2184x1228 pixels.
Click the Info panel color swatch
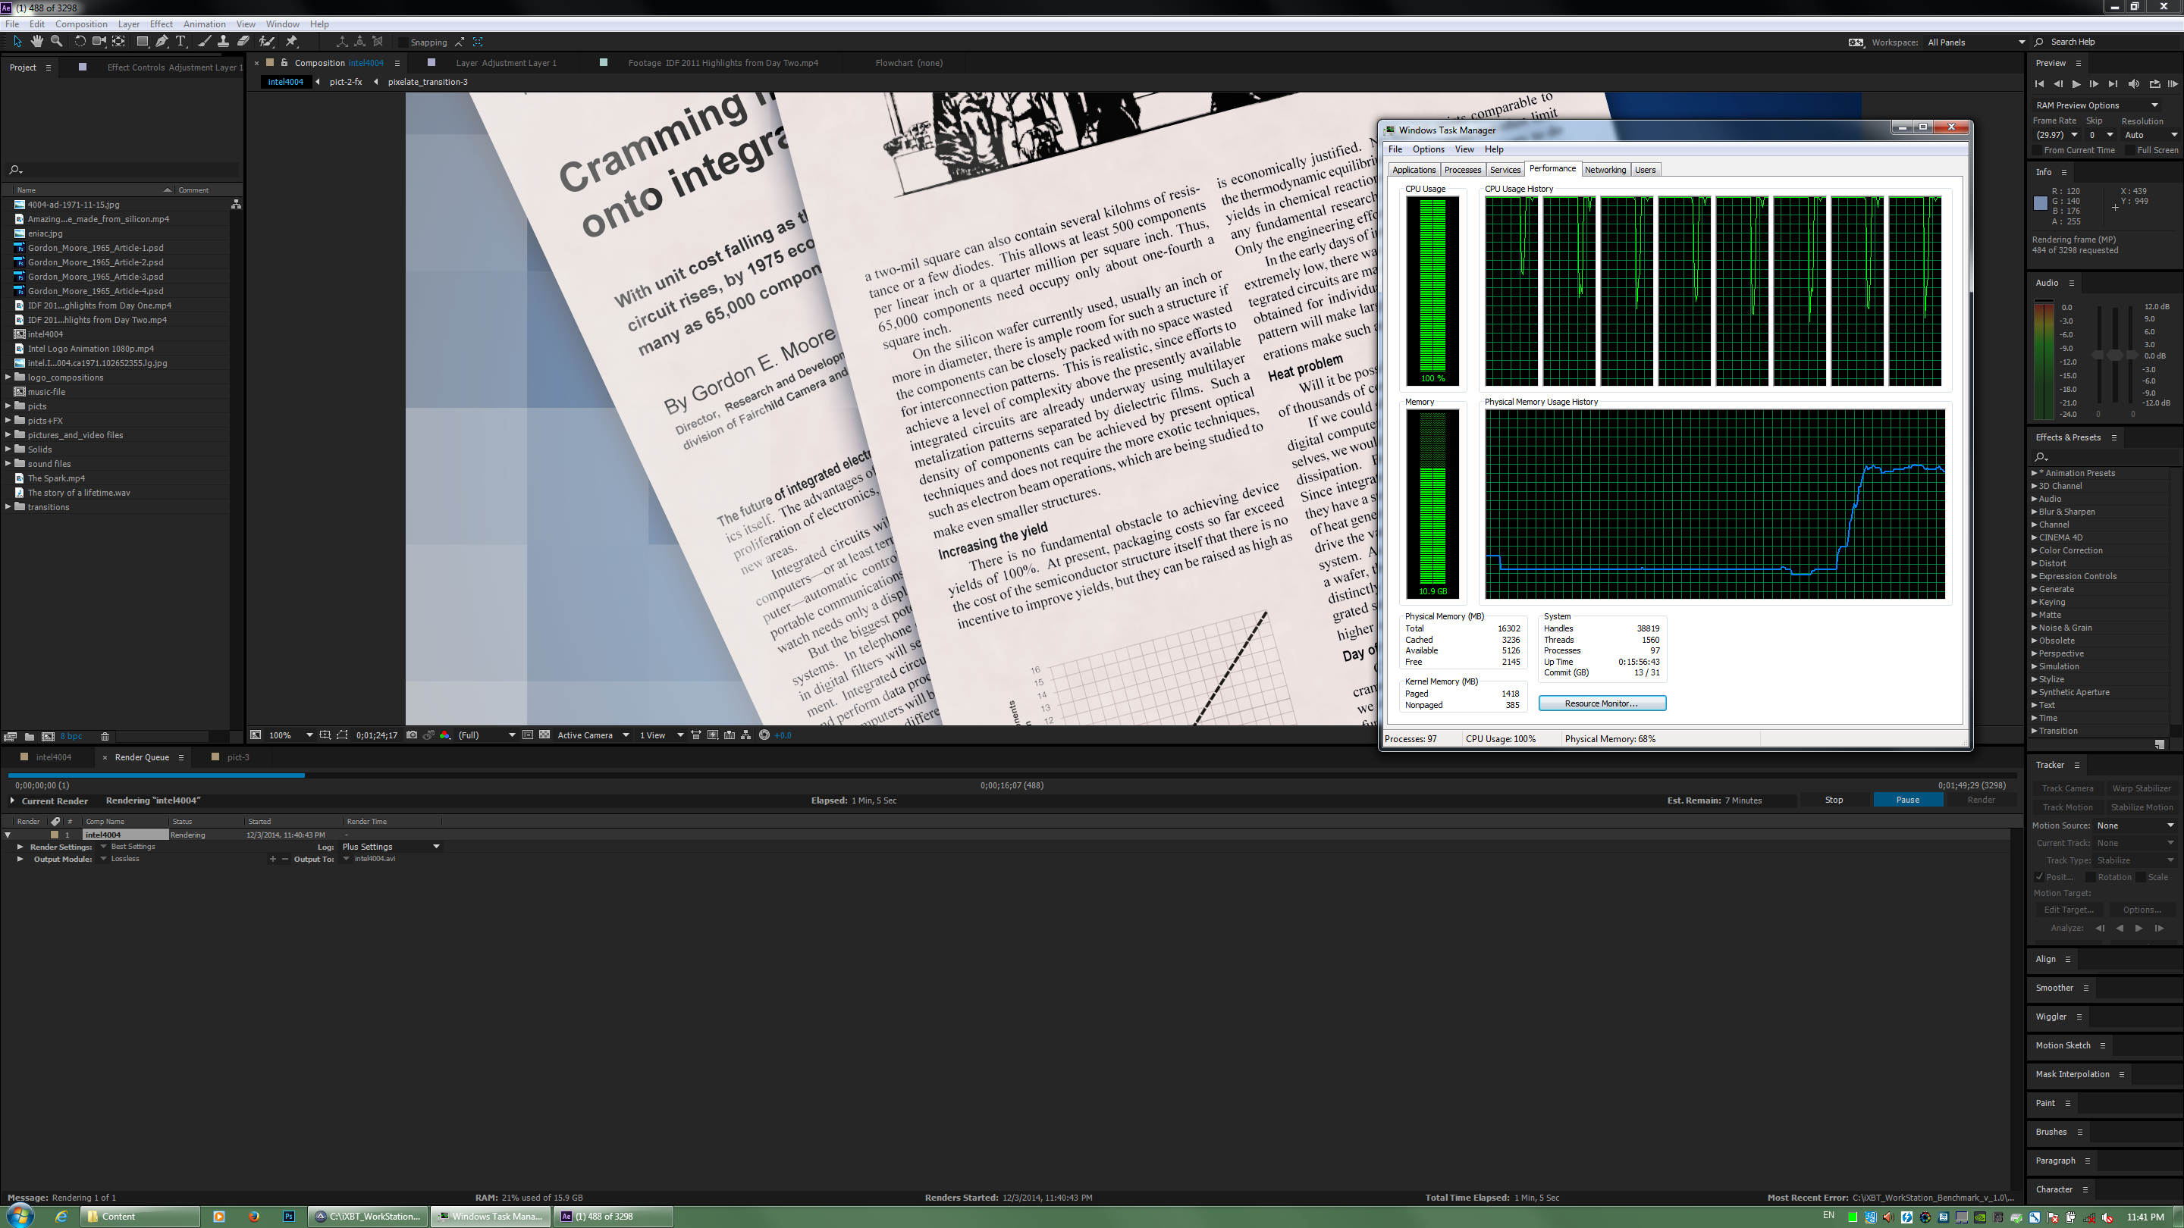click(2040, 203)
